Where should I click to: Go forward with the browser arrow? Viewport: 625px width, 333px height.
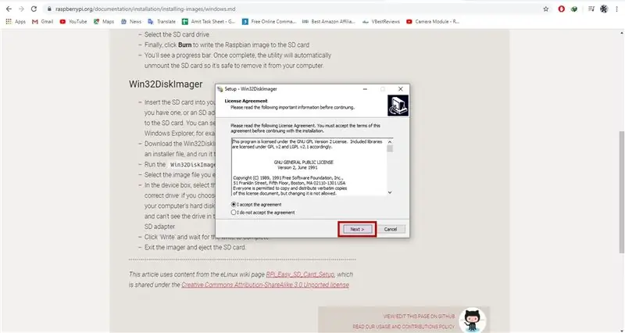coord(21,9)
